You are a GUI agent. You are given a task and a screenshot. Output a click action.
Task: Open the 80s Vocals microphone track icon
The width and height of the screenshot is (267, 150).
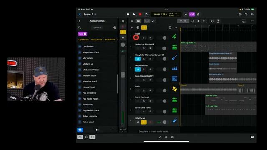pyautogui.click(x=174, y=120)
